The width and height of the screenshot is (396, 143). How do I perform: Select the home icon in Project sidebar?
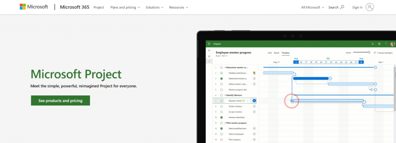209,56
